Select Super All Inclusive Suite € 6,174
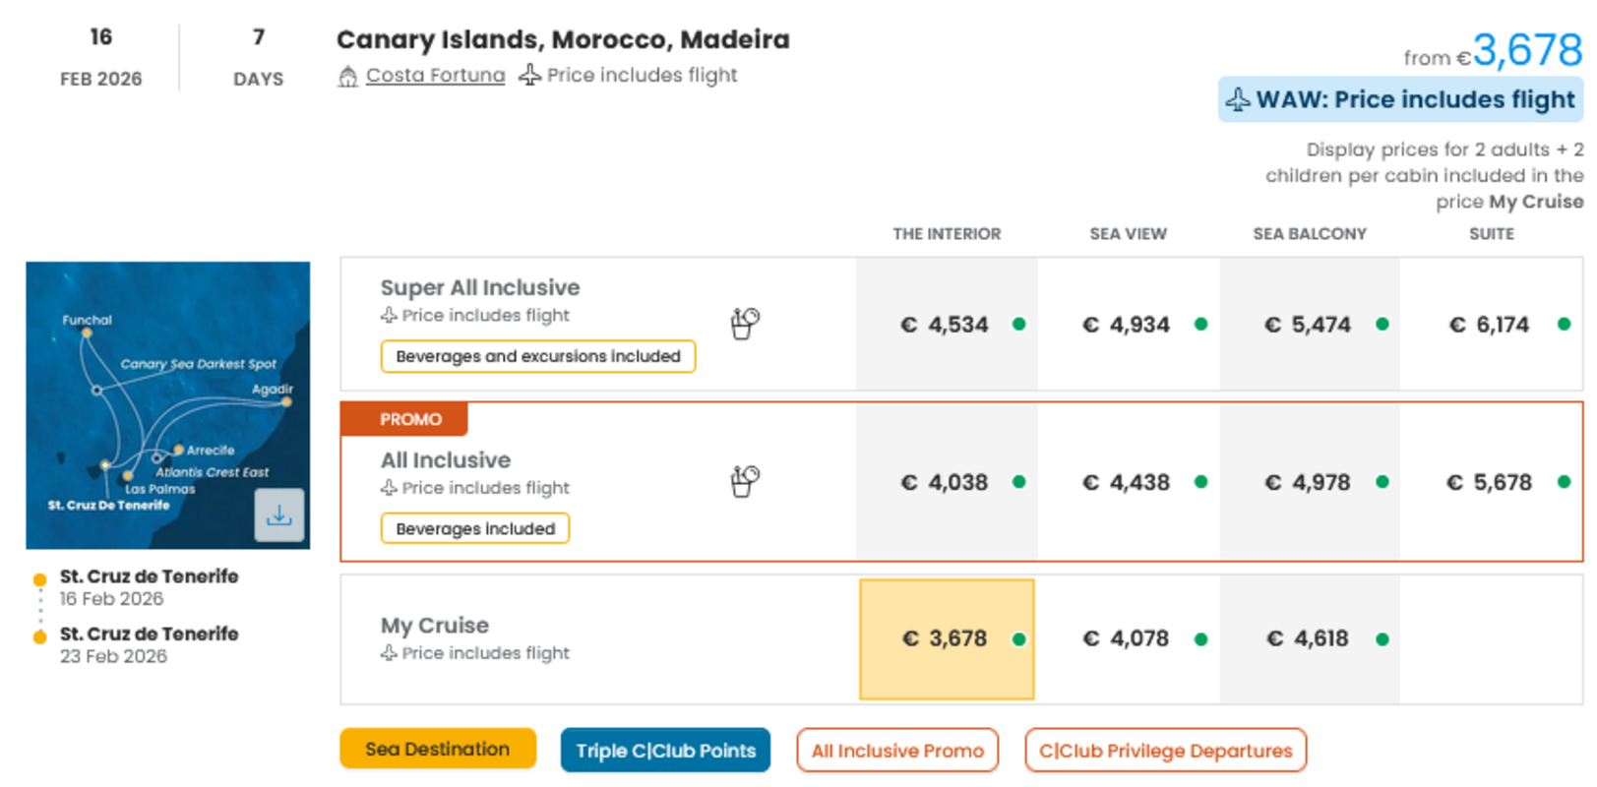 [x=1491, y=325]
